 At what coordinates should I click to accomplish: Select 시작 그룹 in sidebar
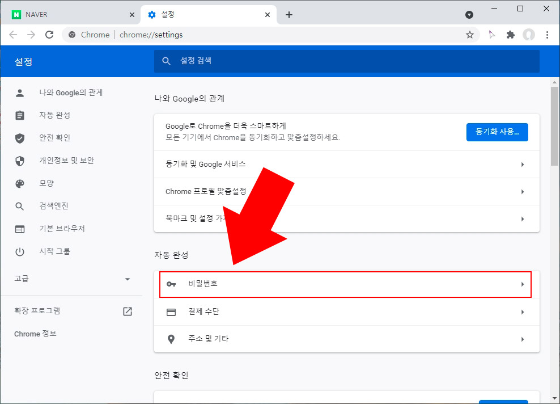coord(54,251)
